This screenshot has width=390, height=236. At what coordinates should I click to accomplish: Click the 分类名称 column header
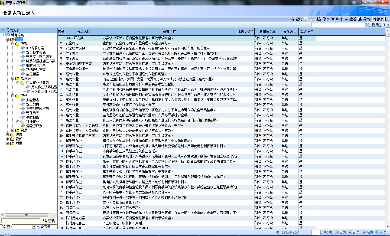tap(83, 32)
